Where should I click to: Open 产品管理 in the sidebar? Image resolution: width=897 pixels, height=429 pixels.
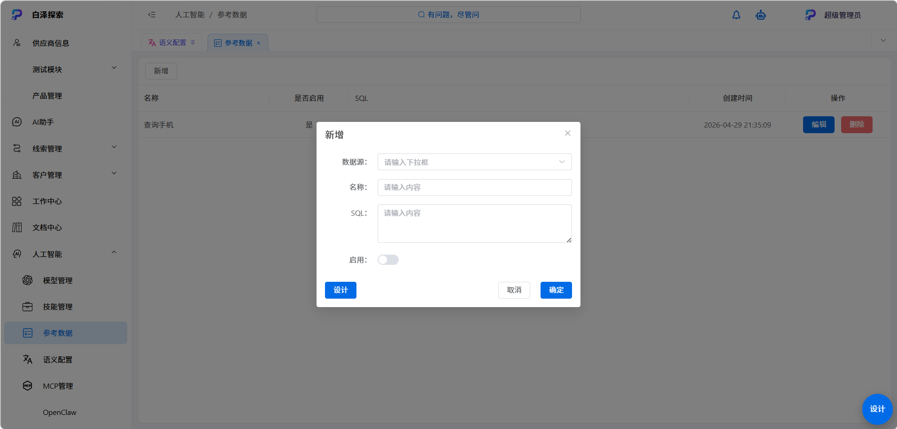(x=47, y=96)
